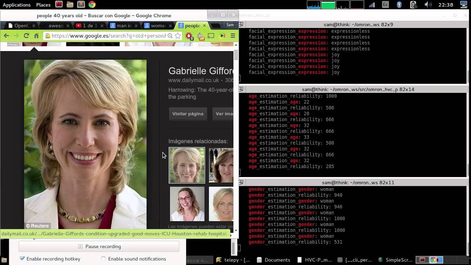
Task: Click the play-button extension icon
Action: click(x=222, y=36)
